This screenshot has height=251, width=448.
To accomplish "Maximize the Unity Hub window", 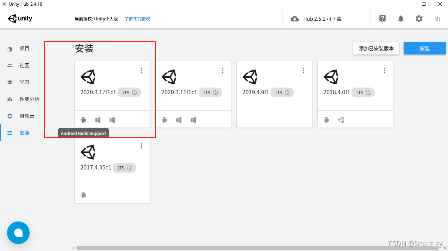I will click(424, 4).
